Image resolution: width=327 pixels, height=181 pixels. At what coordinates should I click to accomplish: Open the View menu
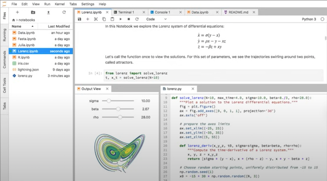36,4
